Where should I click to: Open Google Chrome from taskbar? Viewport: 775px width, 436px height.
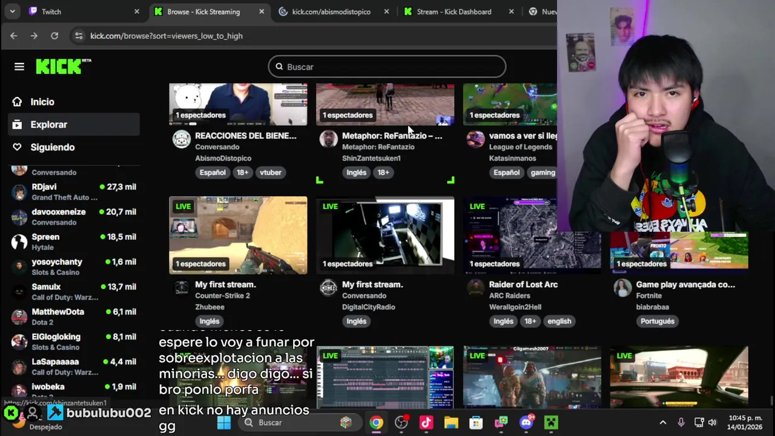tap(376, 423)
